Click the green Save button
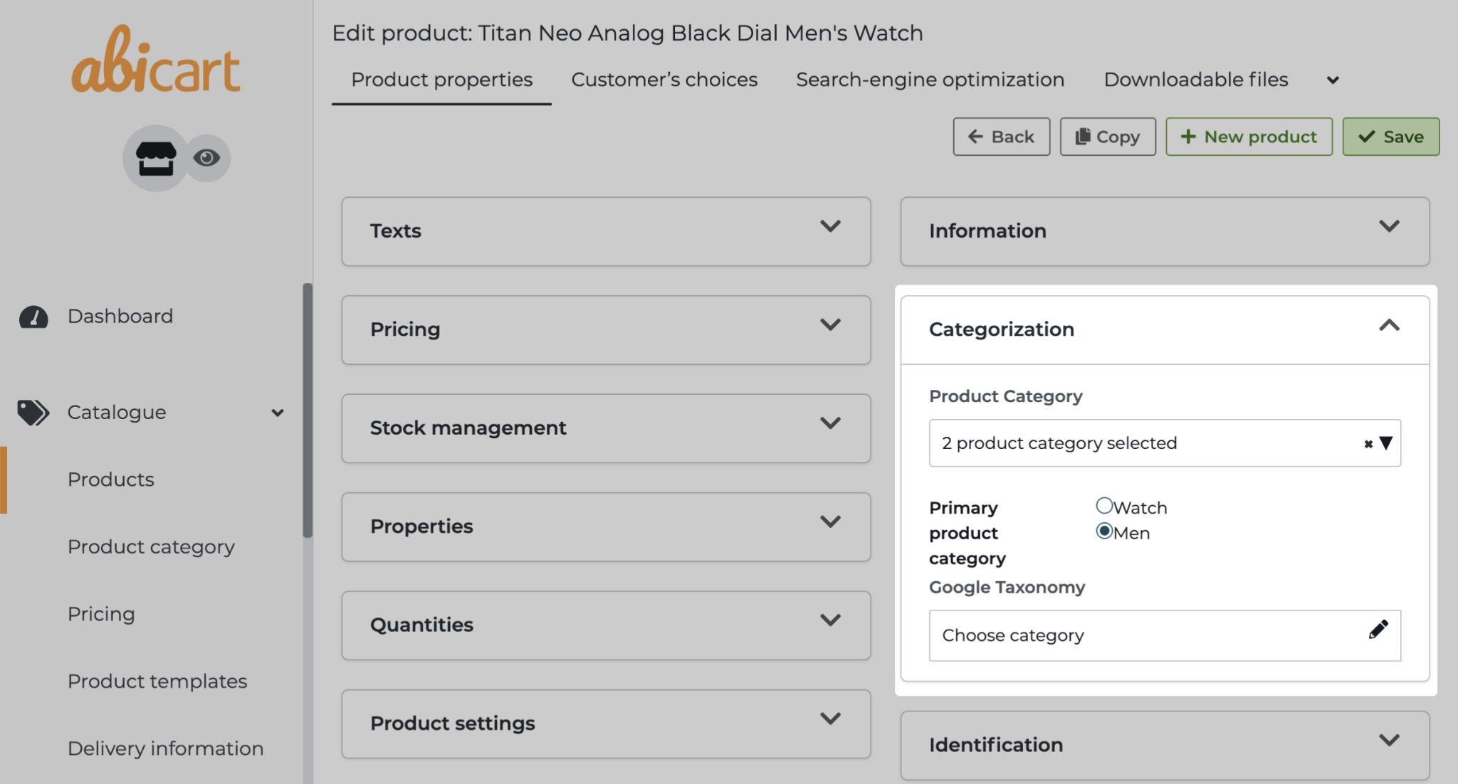 (x=1390, y=137)
